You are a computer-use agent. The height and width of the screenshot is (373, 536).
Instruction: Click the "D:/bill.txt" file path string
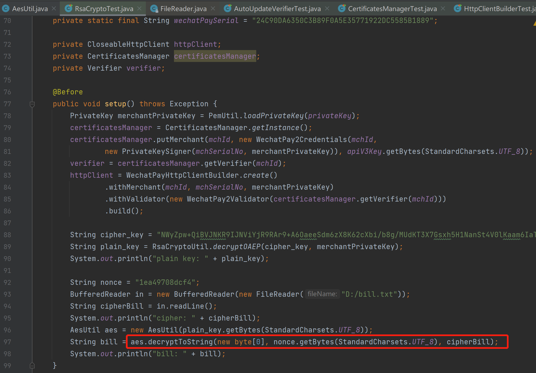coord(369,294)
